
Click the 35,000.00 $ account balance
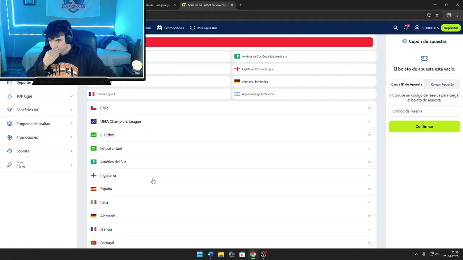click(x=430, y=28)
